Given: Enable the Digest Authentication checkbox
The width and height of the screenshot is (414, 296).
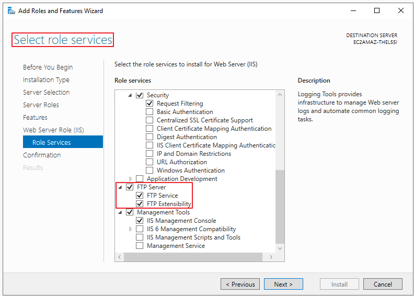Looking at the screenshot, I should [149, 137].
